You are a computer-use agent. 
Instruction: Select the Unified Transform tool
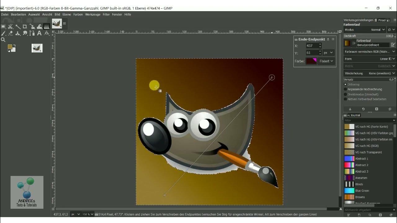[32, 27]
